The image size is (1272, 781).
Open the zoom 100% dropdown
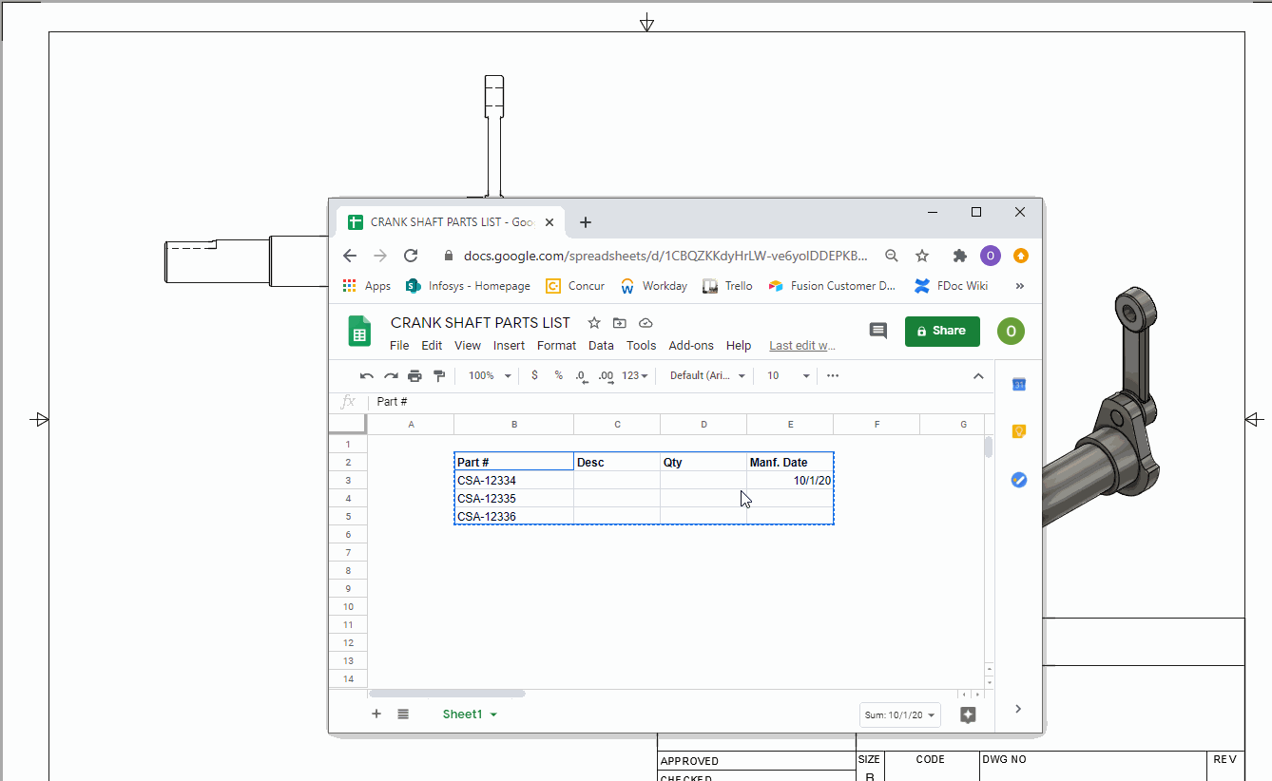[490, 376]
